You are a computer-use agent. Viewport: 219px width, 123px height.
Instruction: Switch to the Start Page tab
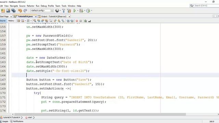(4, 16)
